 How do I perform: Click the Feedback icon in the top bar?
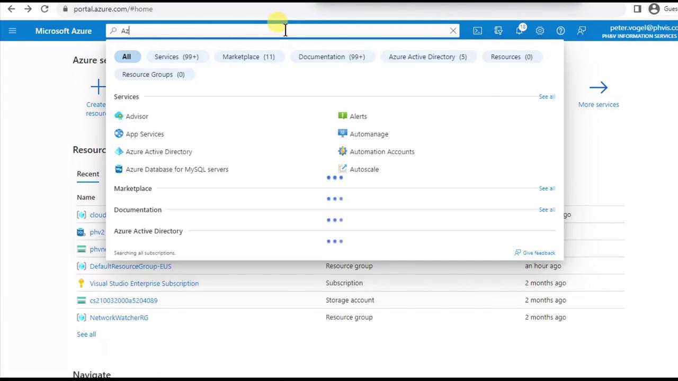[x=582, y=31]
